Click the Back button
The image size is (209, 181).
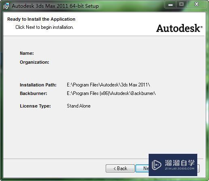pyautogui.click(x=120, y=168)
